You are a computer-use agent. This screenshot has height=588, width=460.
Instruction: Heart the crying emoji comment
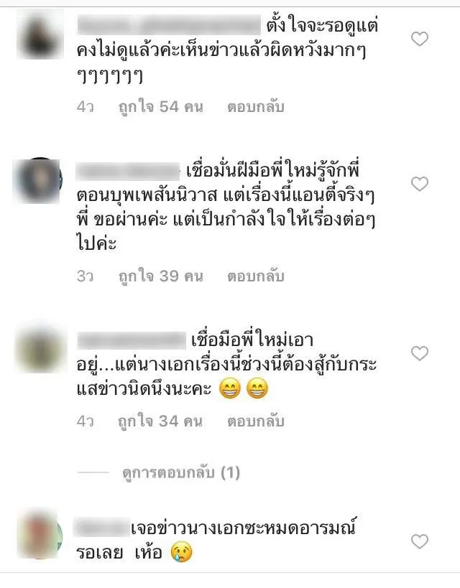(x=420, y=541)
